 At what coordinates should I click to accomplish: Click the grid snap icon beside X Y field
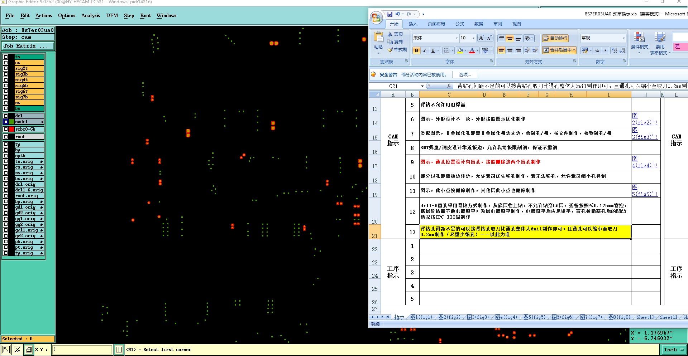[29, 350]
